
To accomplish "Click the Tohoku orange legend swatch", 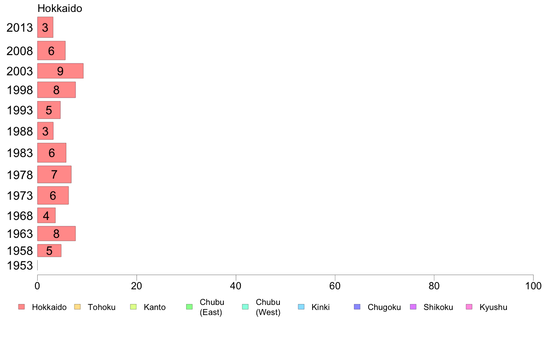I will [x=77, y=307].
